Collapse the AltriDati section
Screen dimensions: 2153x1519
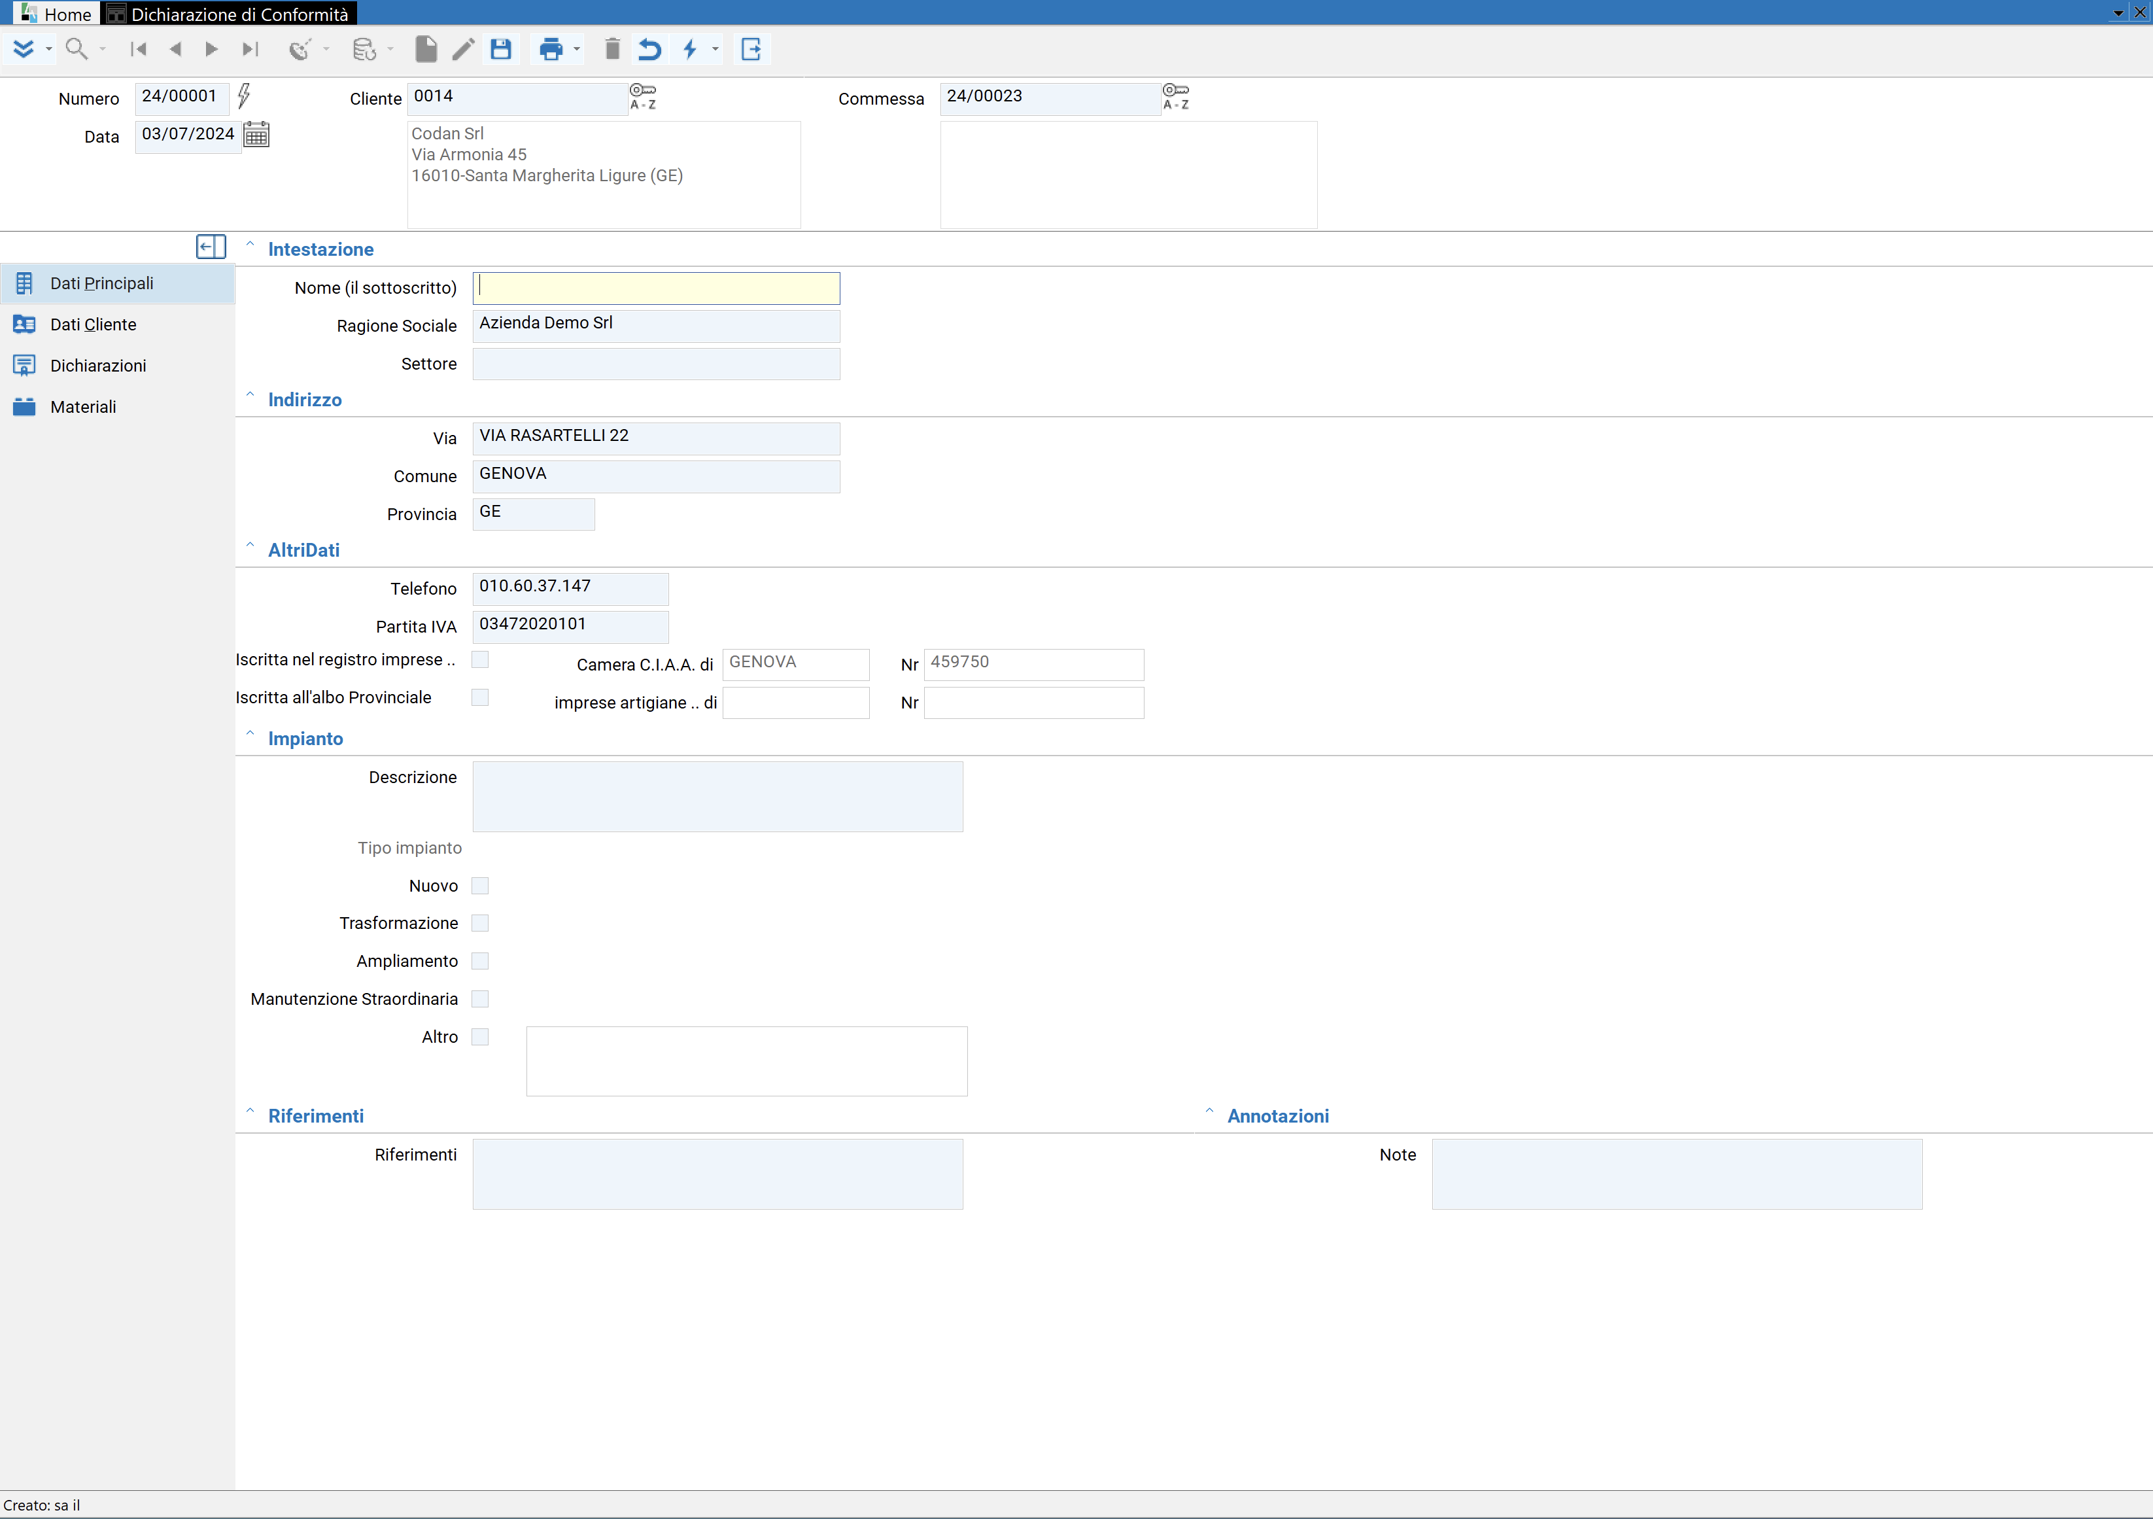point(250,545)
